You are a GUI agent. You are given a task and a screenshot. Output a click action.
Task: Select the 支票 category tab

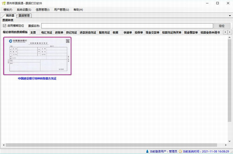coord(33,32)
